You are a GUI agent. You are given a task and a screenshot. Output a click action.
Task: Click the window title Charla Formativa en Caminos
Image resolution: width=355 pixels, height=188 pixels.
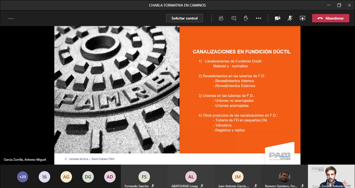click(x=177, y=5)
